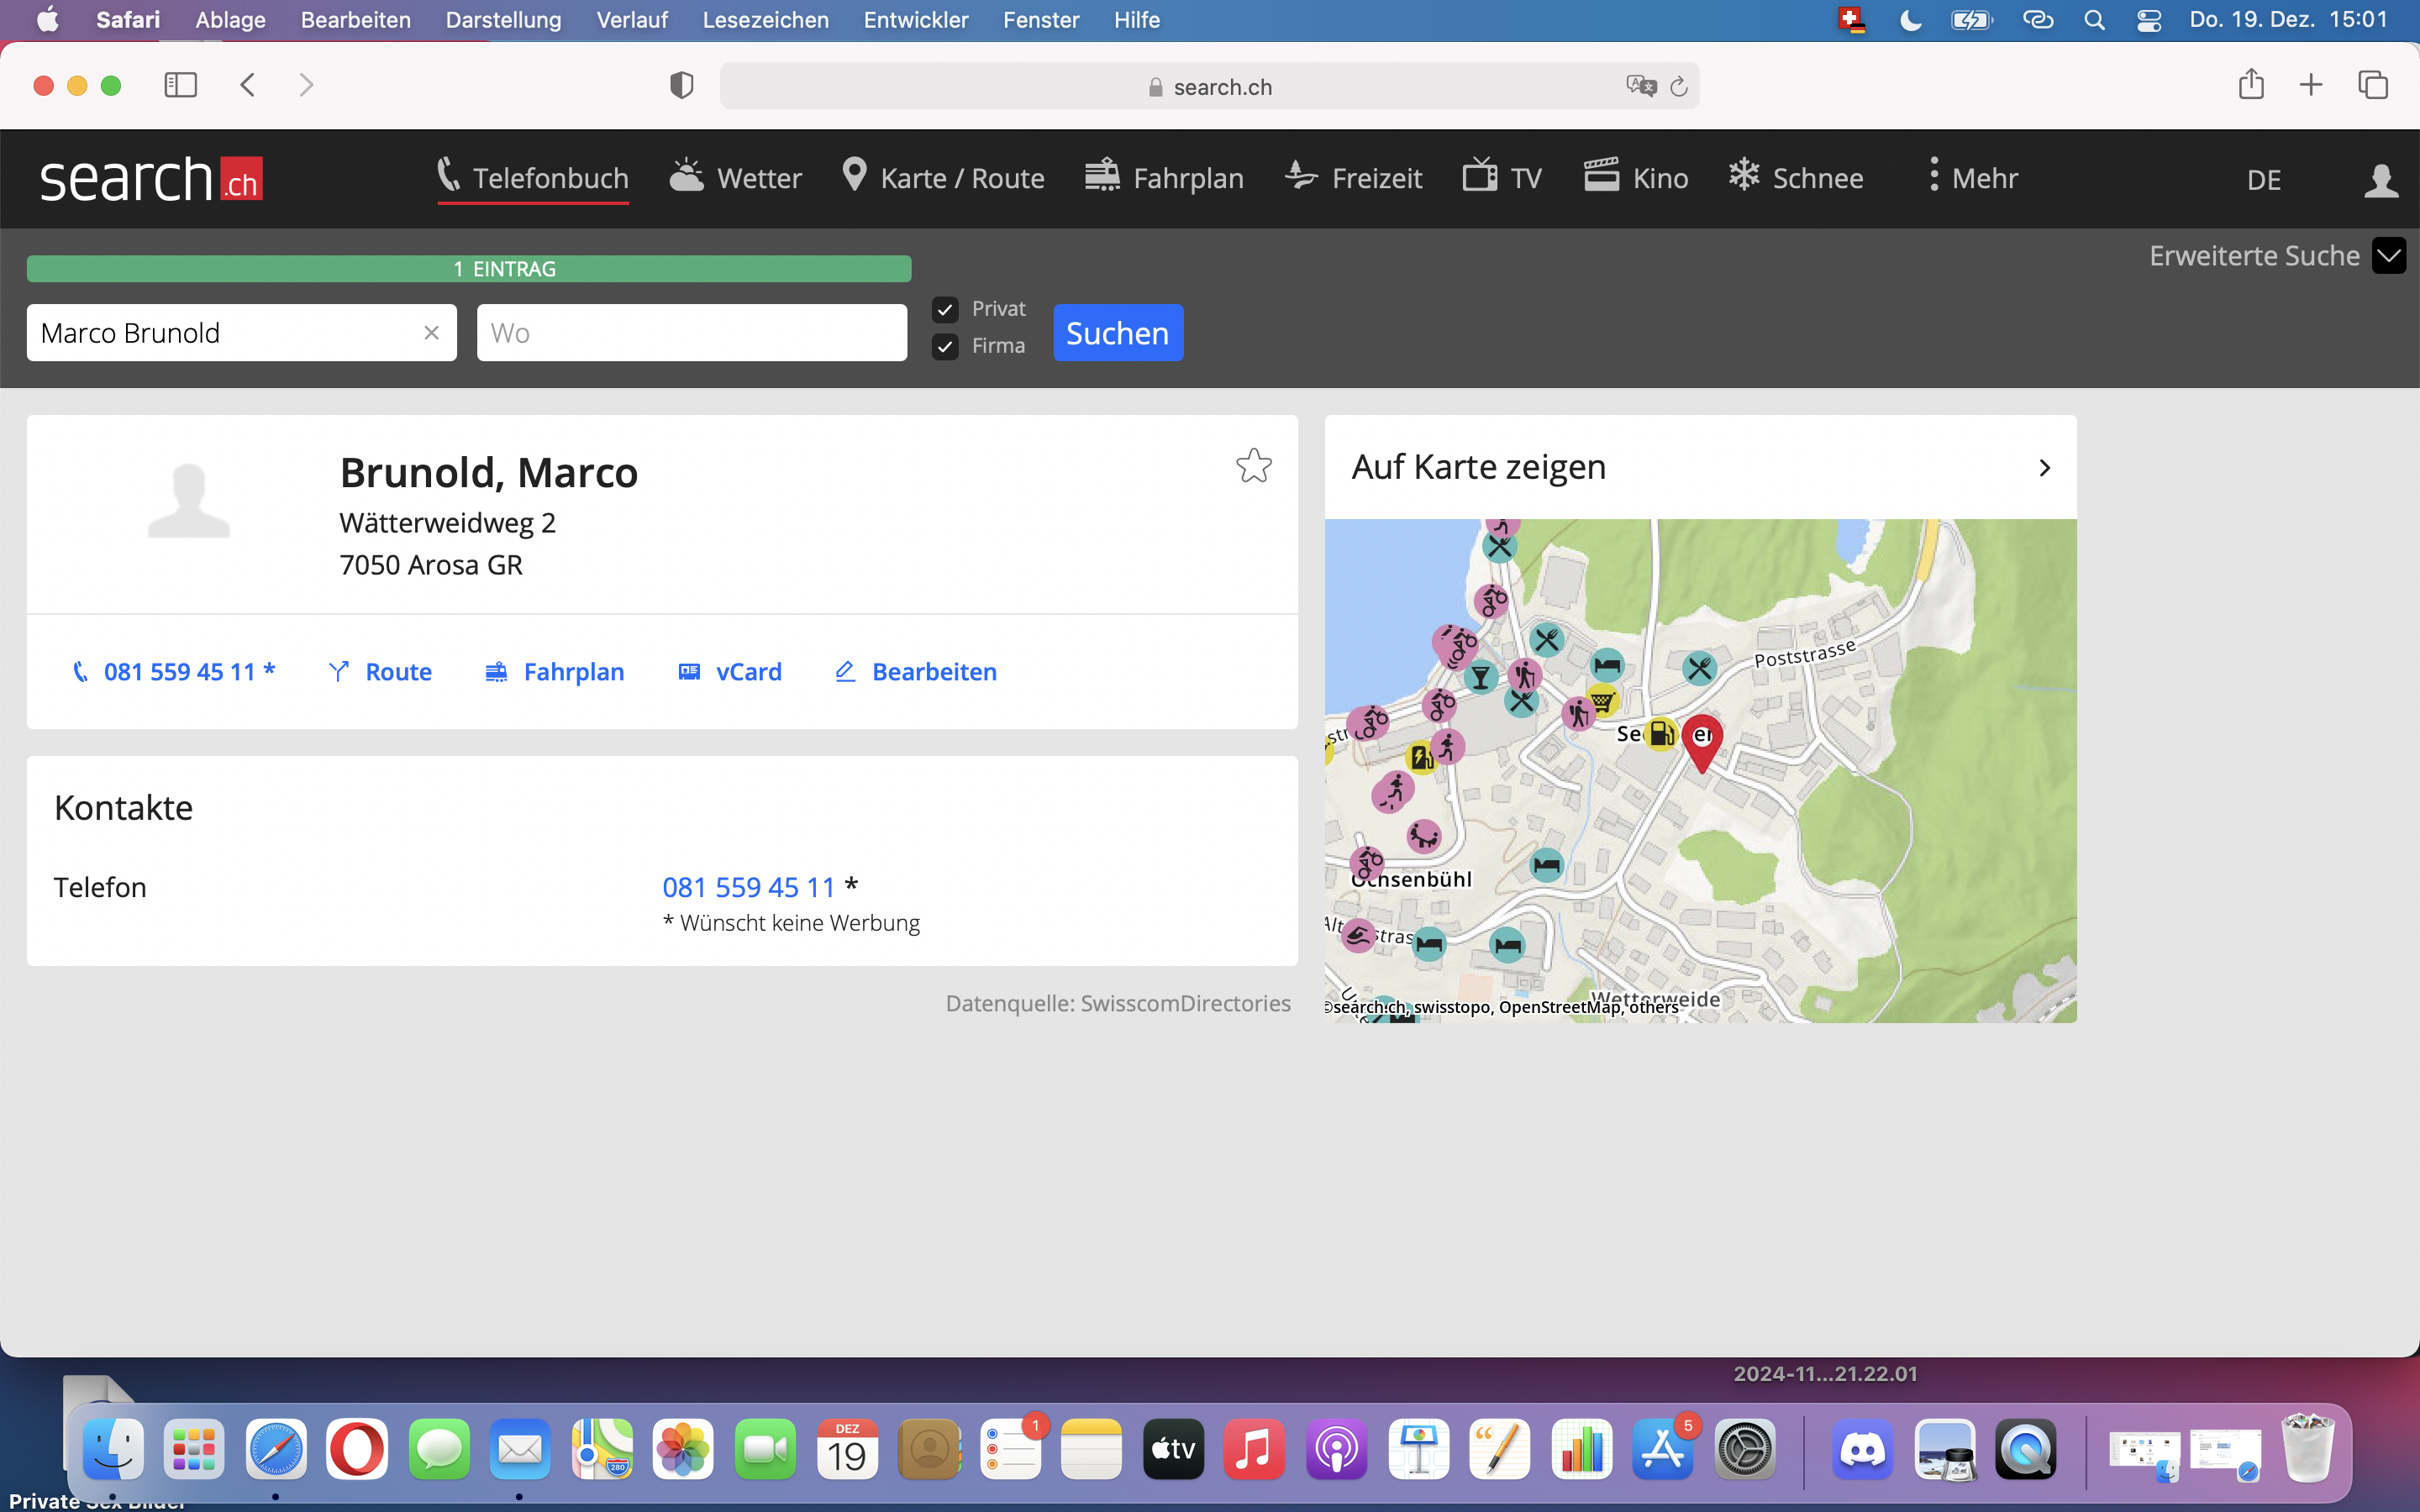Screen dimensions: 2420x1512
Task: Toggle the Privat checkbox
Action: coord(945,310)
